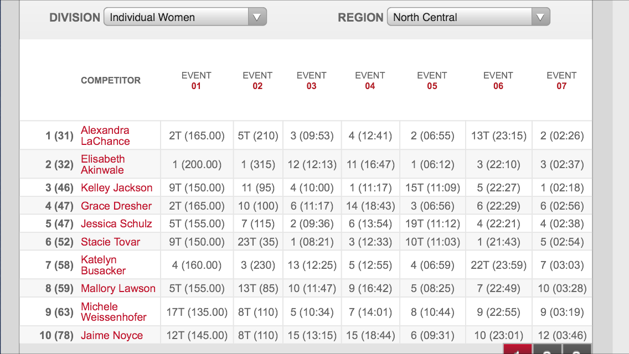This screenshot has height=354, width=629.
Task: Select competitor Grace Dresher
Action: [x=116, y=206]
